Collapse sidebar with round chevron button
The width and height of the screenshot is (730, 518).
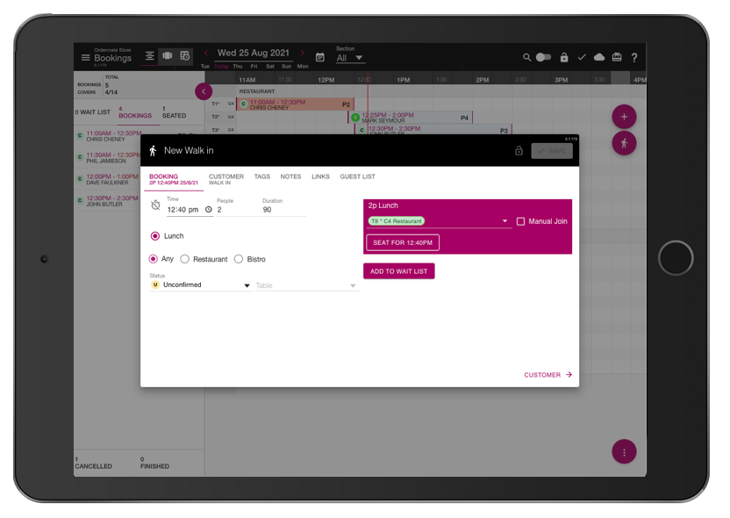coord(204,91)
